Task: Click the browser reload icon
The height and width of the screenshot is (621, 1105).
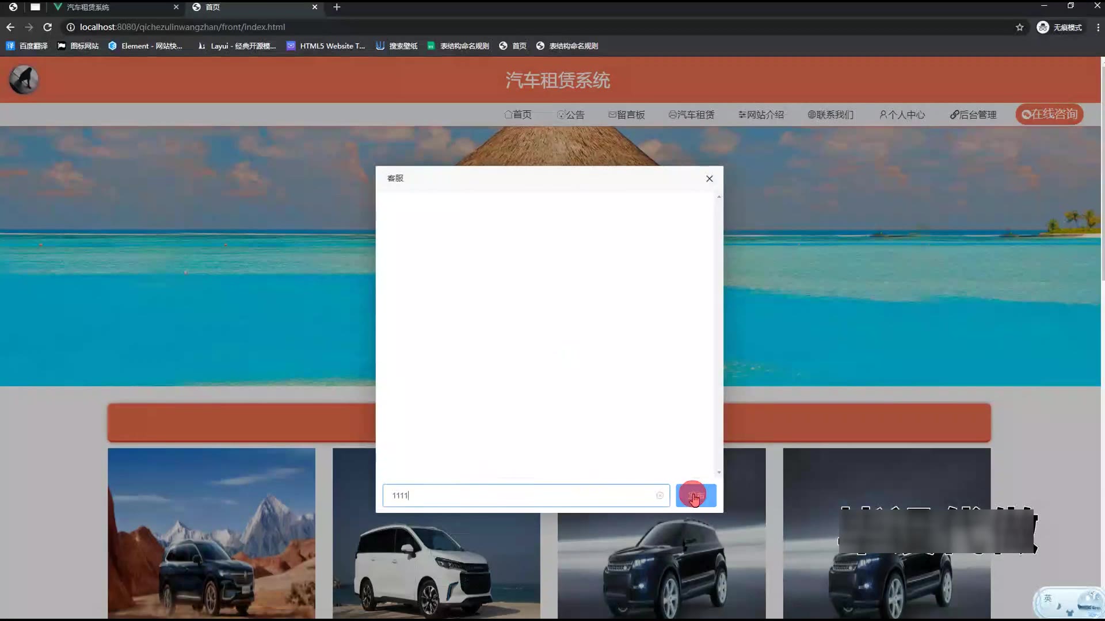Action: point(48,27)
